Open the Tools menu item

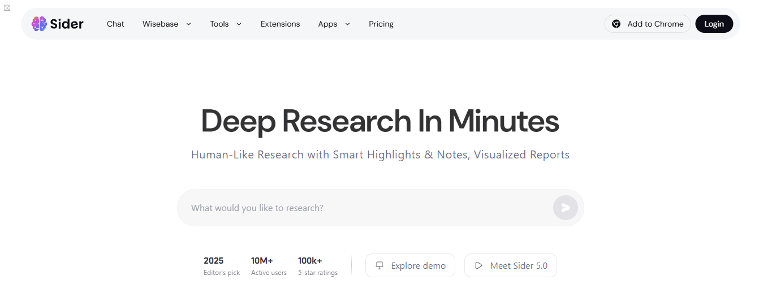click(219, 24)
